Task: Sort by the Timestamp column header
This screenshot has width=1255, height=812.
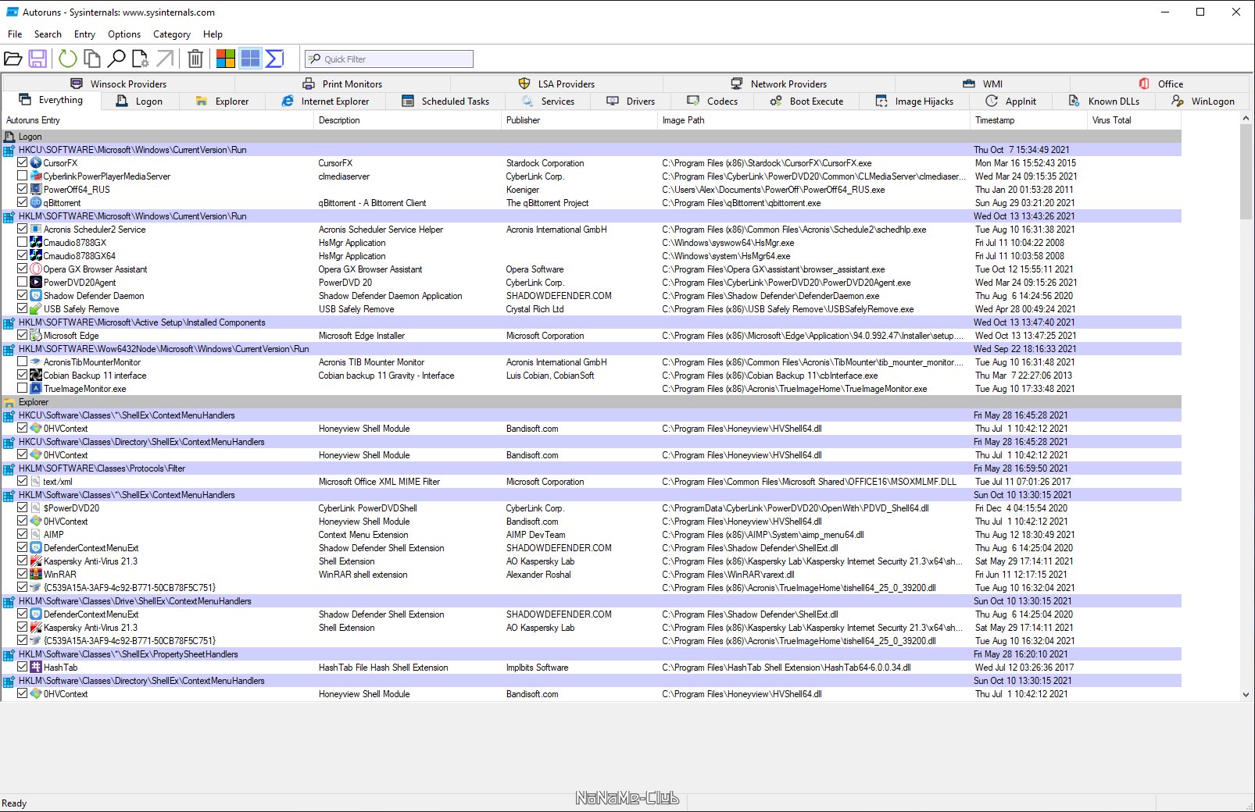Action: point(1028,120)
